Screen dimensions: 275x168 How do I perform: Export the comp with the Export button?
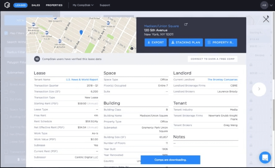point(156,43)
